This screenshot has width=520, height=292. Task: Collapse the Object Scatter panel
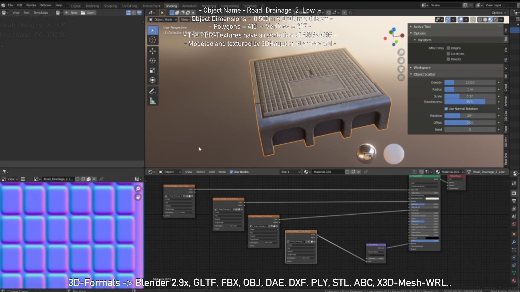[x=456, y=74]
